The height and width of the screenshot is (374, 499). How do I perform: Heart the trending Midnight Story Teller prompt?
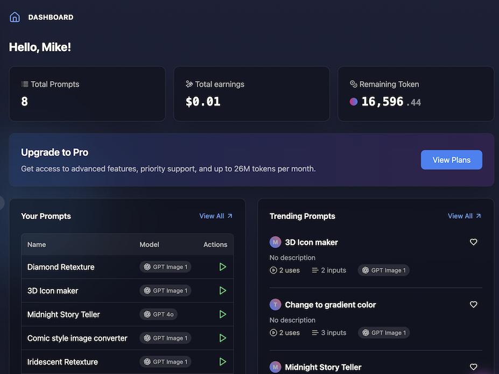(x=473, y=367)
